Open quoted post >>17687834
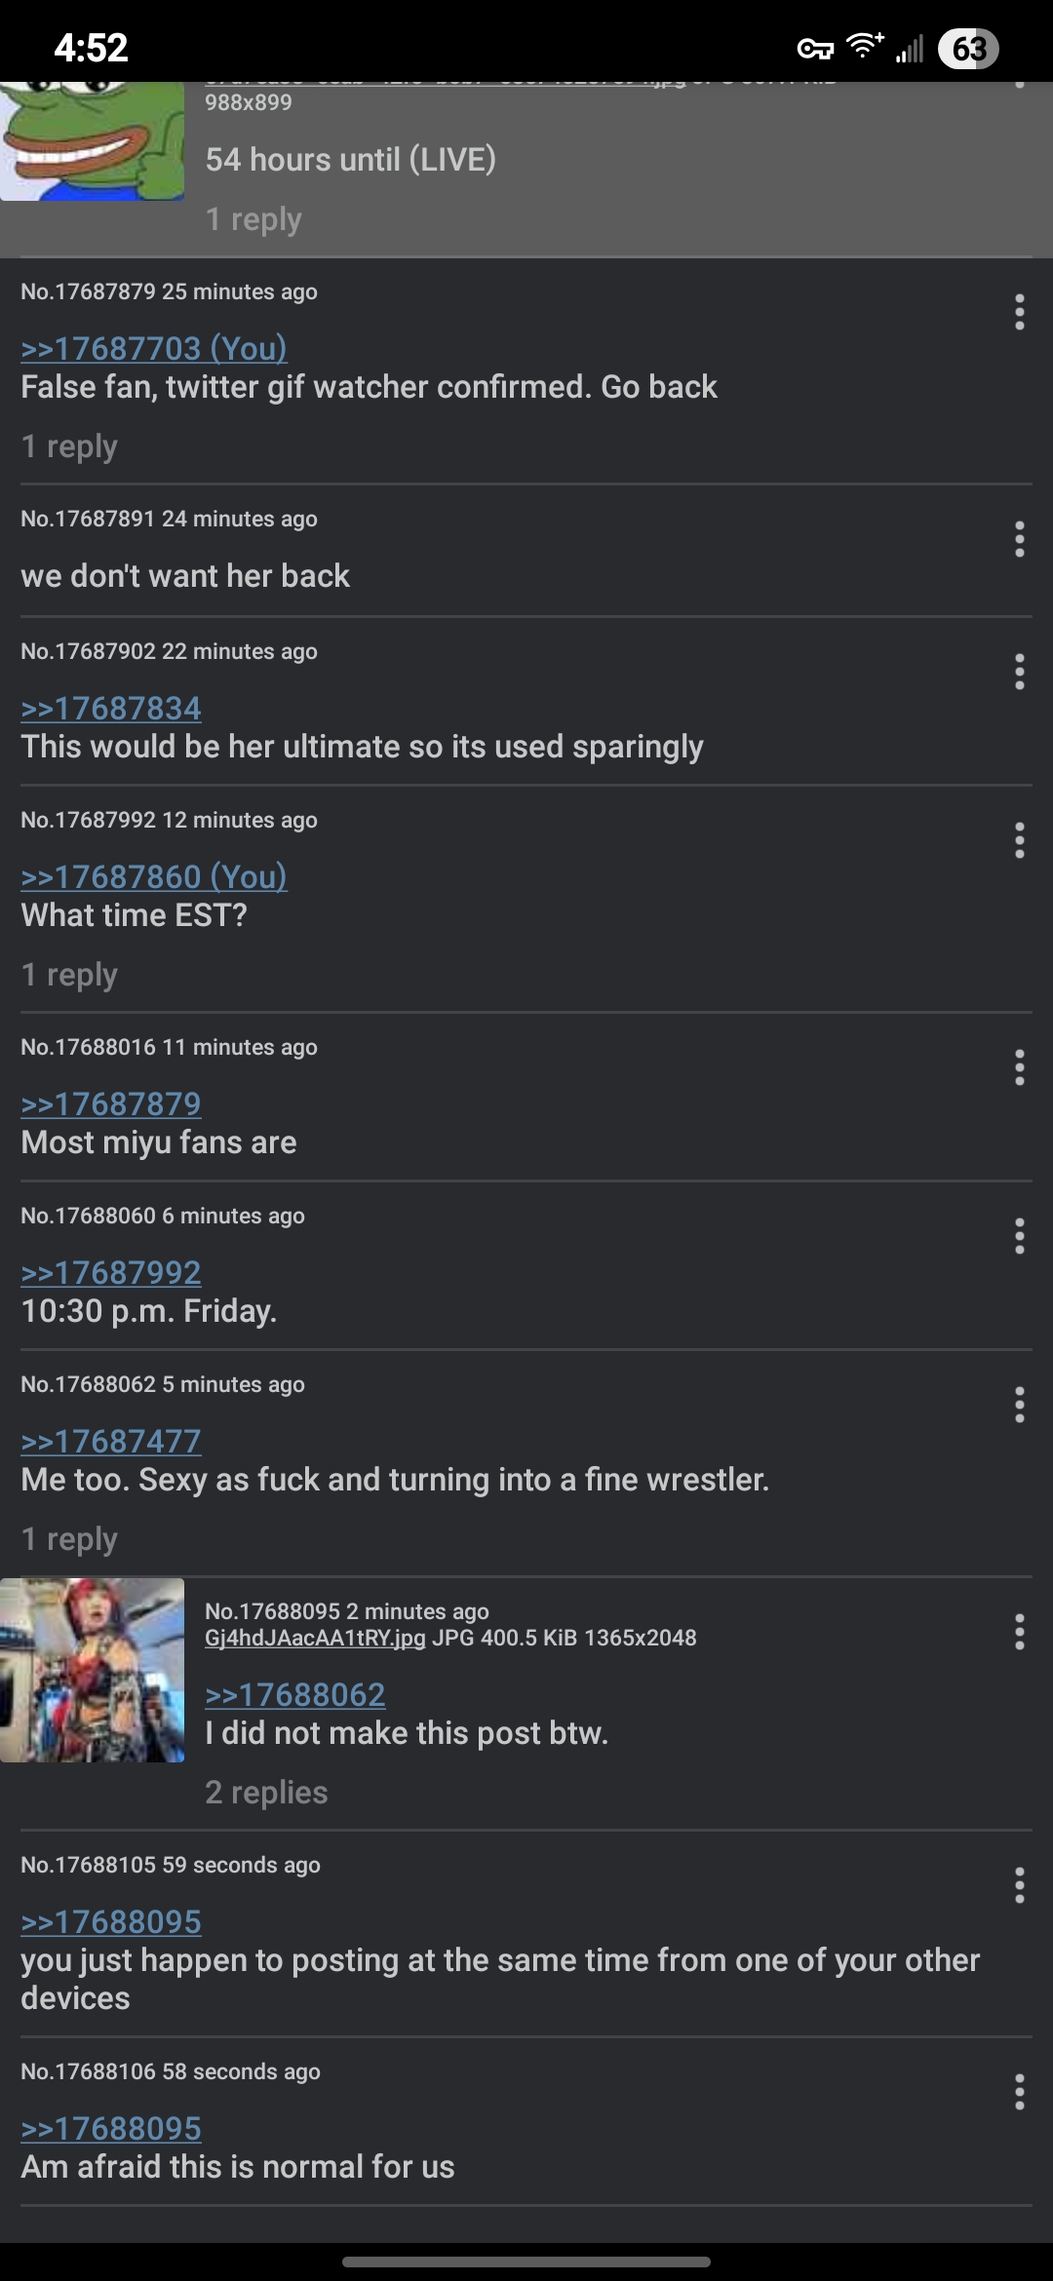Image resolution: width=1053 pixels, height=2281 pixels. [111, 709]
